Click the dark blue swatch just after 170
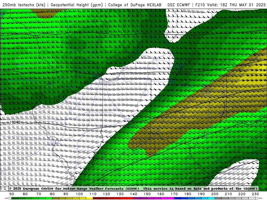This screenshot has height=200, width=267. click(x=178, y=198)
